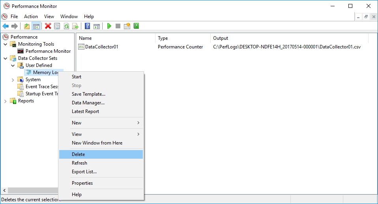Open Help with blue question mark icon
This screenshot has height=204, width=378.
click(x=87, y=26)
